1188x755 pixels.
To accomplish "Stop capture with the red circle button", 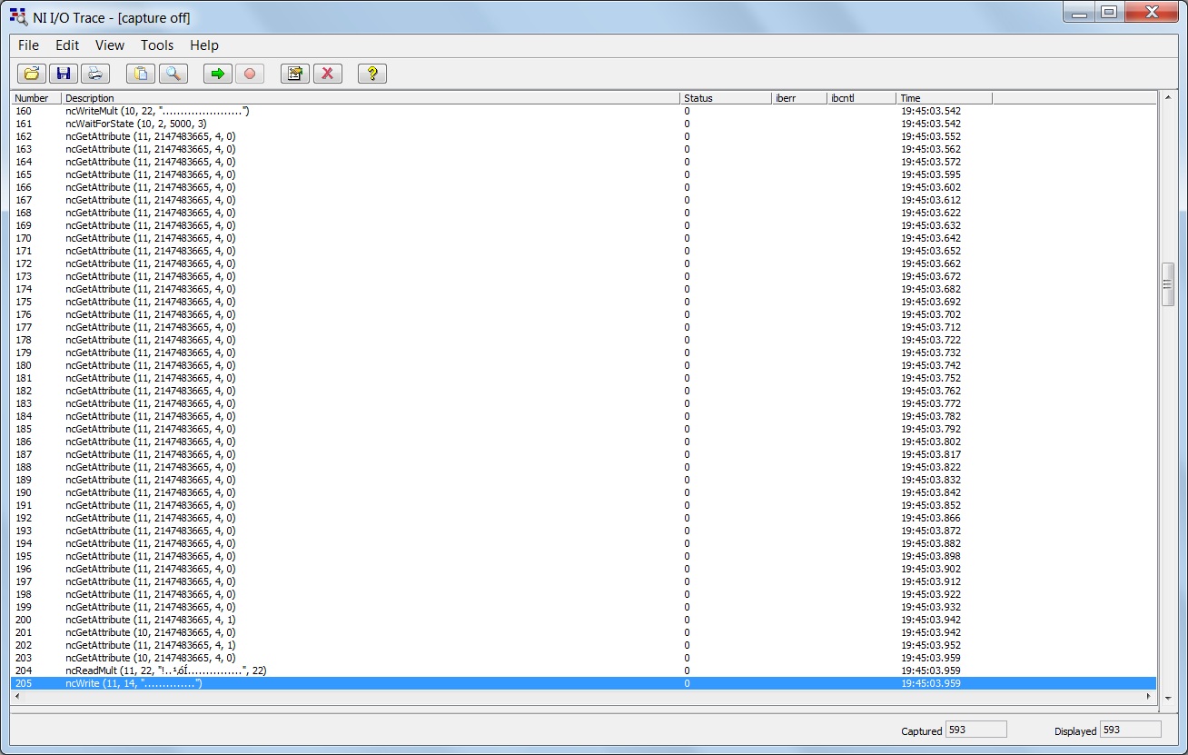I will tap(250, 74).
